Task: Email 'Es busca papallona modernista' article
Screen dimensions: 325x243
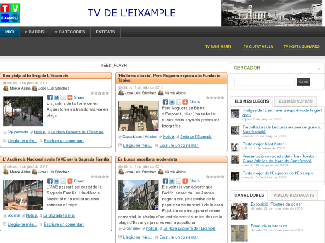Action: tap(178, 181)
